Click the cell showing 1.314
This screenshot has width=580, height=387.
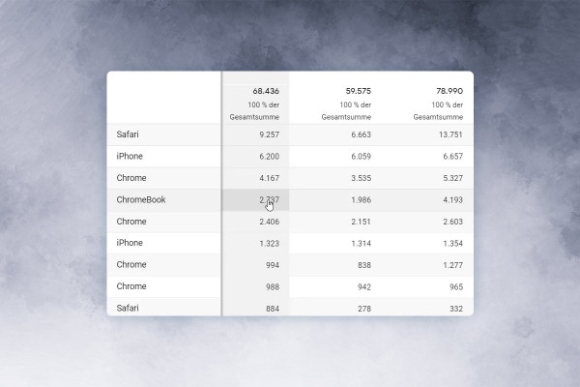[x=361, y=244]
